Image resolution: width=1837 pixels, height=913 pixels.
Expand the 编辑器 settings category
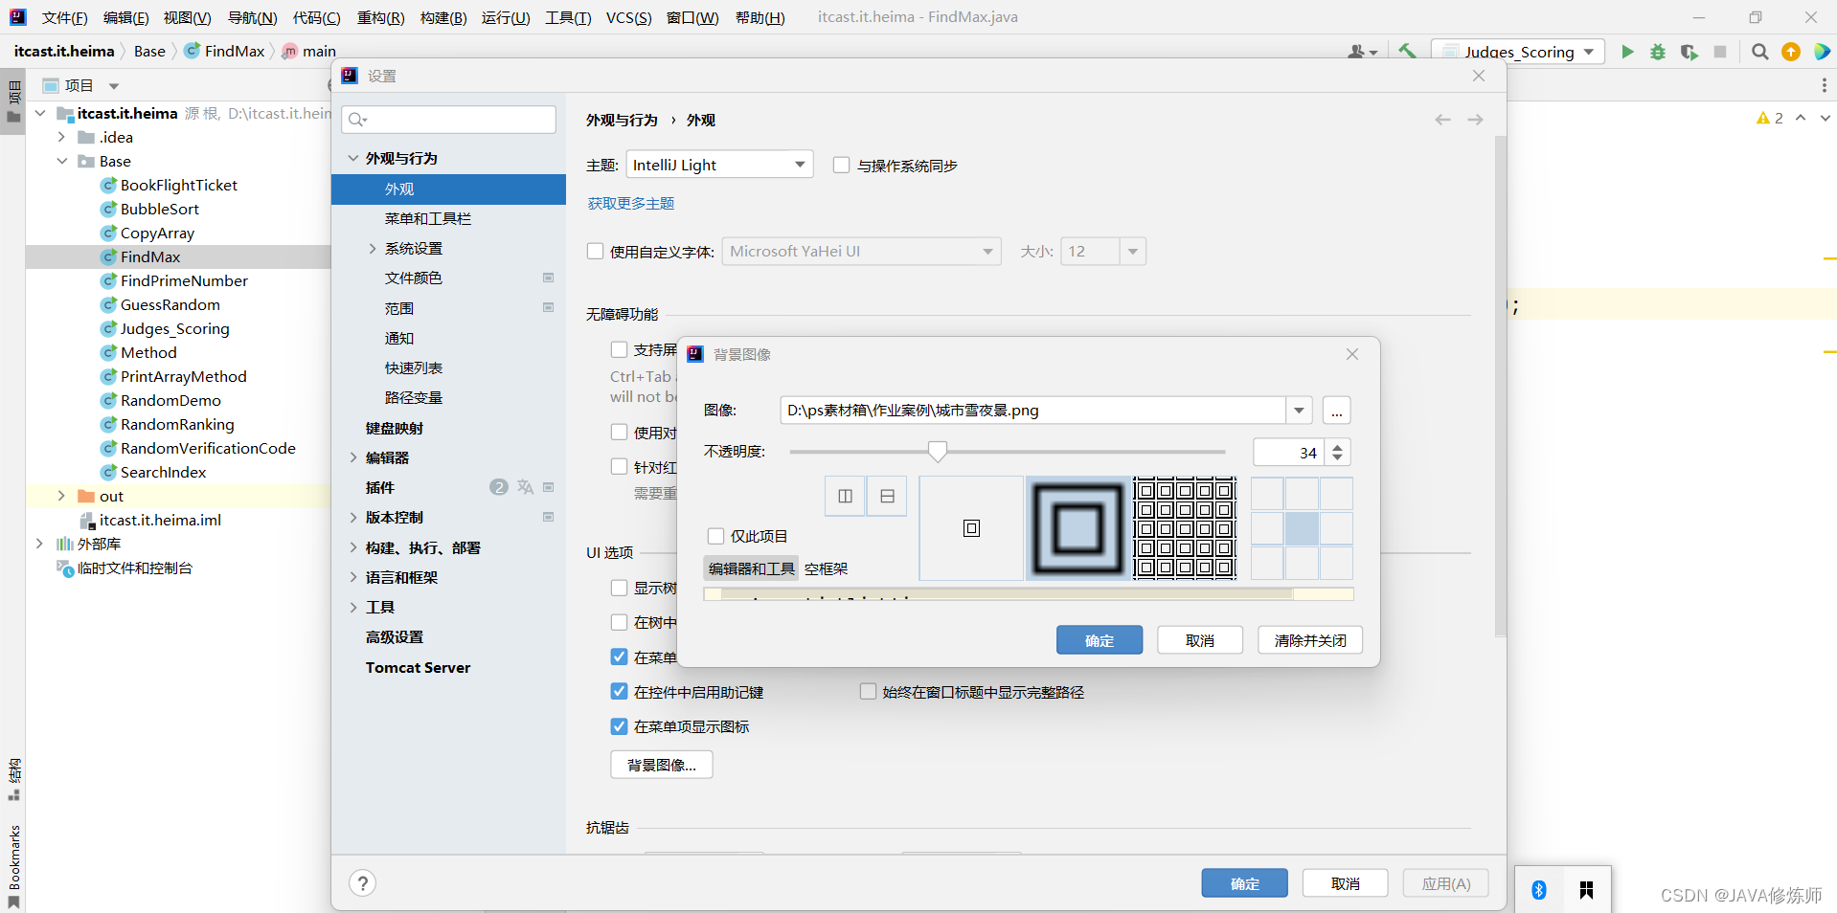click(353, 457)
